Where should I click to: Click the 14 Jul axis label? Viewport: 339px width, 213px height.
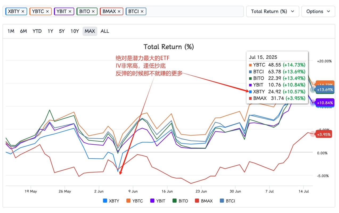point(304,191)
